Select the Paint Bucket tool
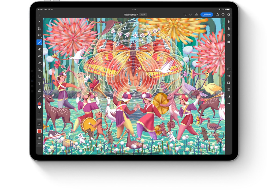This screenshot has width=268, height=193. pyautogui.click(x=39, y=70)
